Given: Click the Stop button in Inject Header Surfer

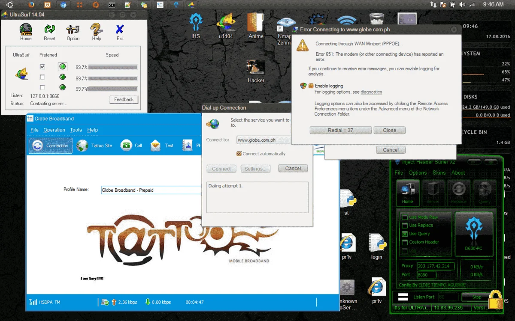Looking at the screenshot, I should coord(477,297).
